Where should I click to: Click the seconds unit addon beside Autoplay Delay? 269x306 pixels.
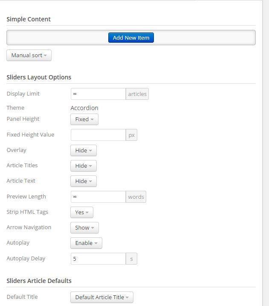[131, 259]
